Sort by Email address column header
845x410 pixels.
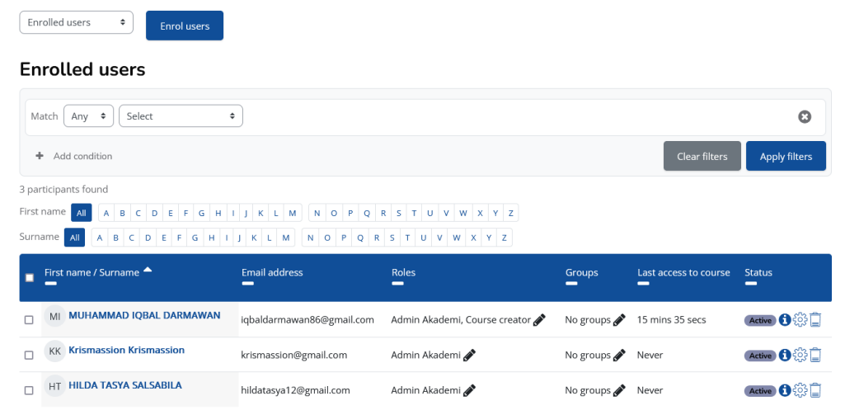click(272, 272)
